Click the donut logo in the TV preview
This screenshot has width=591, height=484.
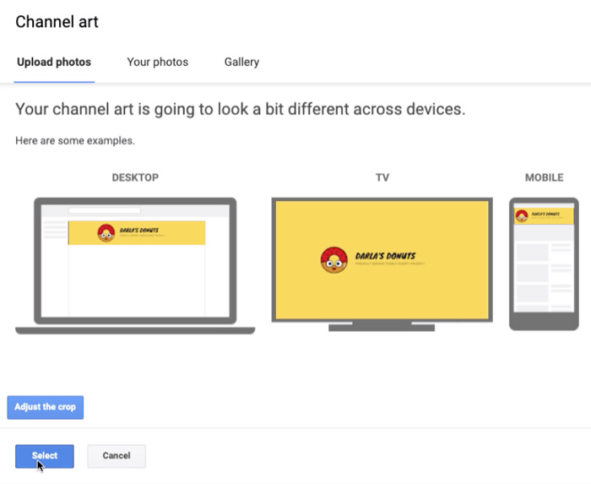point(334,260)
